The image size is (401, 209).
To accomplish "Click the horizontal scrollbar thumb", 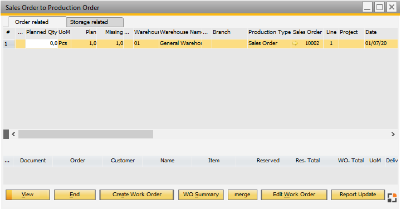I will pyautogui.click(x=86, y=134).
